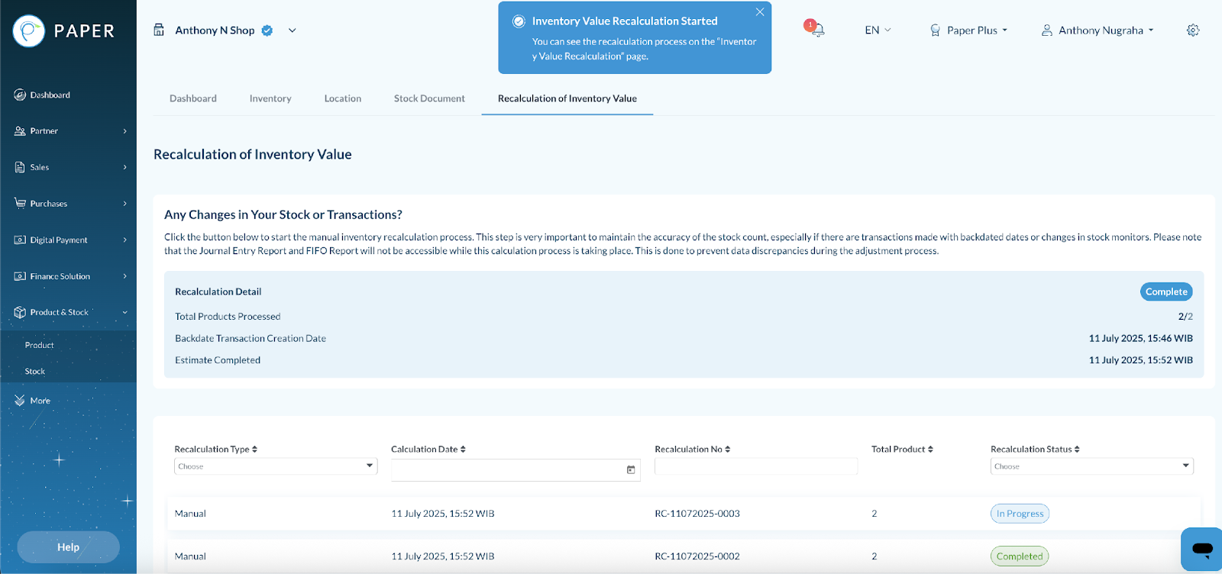Click the Paper logo icon

[x=29, y=31]
